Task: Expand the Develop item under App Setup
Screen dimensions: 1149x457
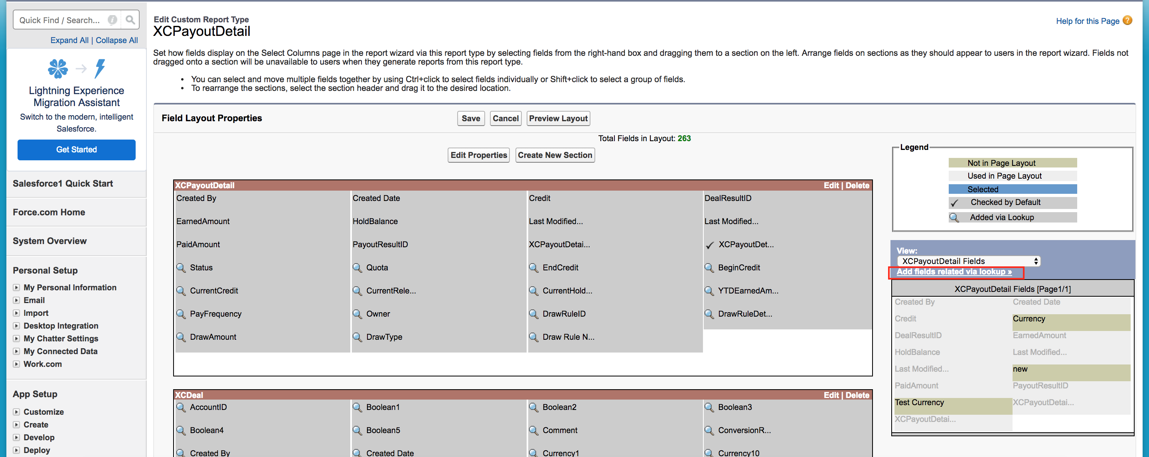Action: pos(16,437)
